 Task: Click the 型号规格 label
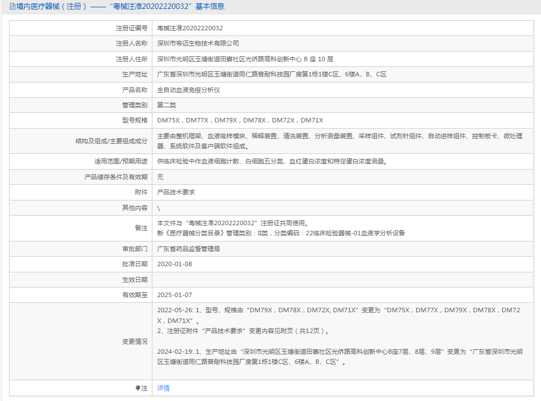point(135,120)
